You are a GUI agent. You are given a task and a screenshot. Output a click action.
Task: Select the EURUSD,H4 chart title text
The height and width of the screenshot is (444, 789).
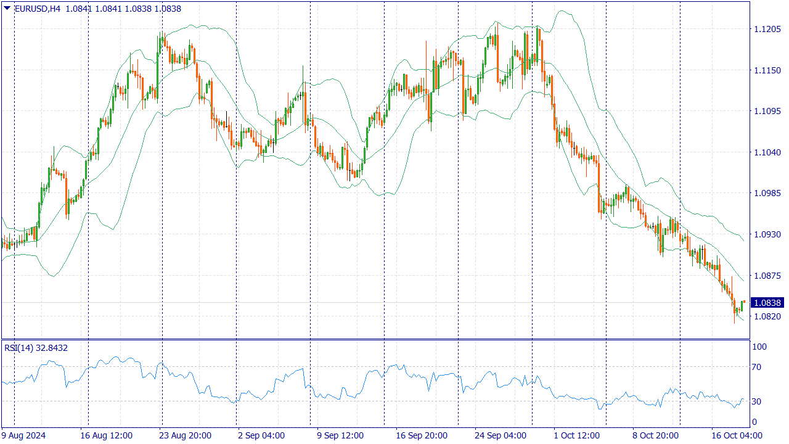click(36, 9)
